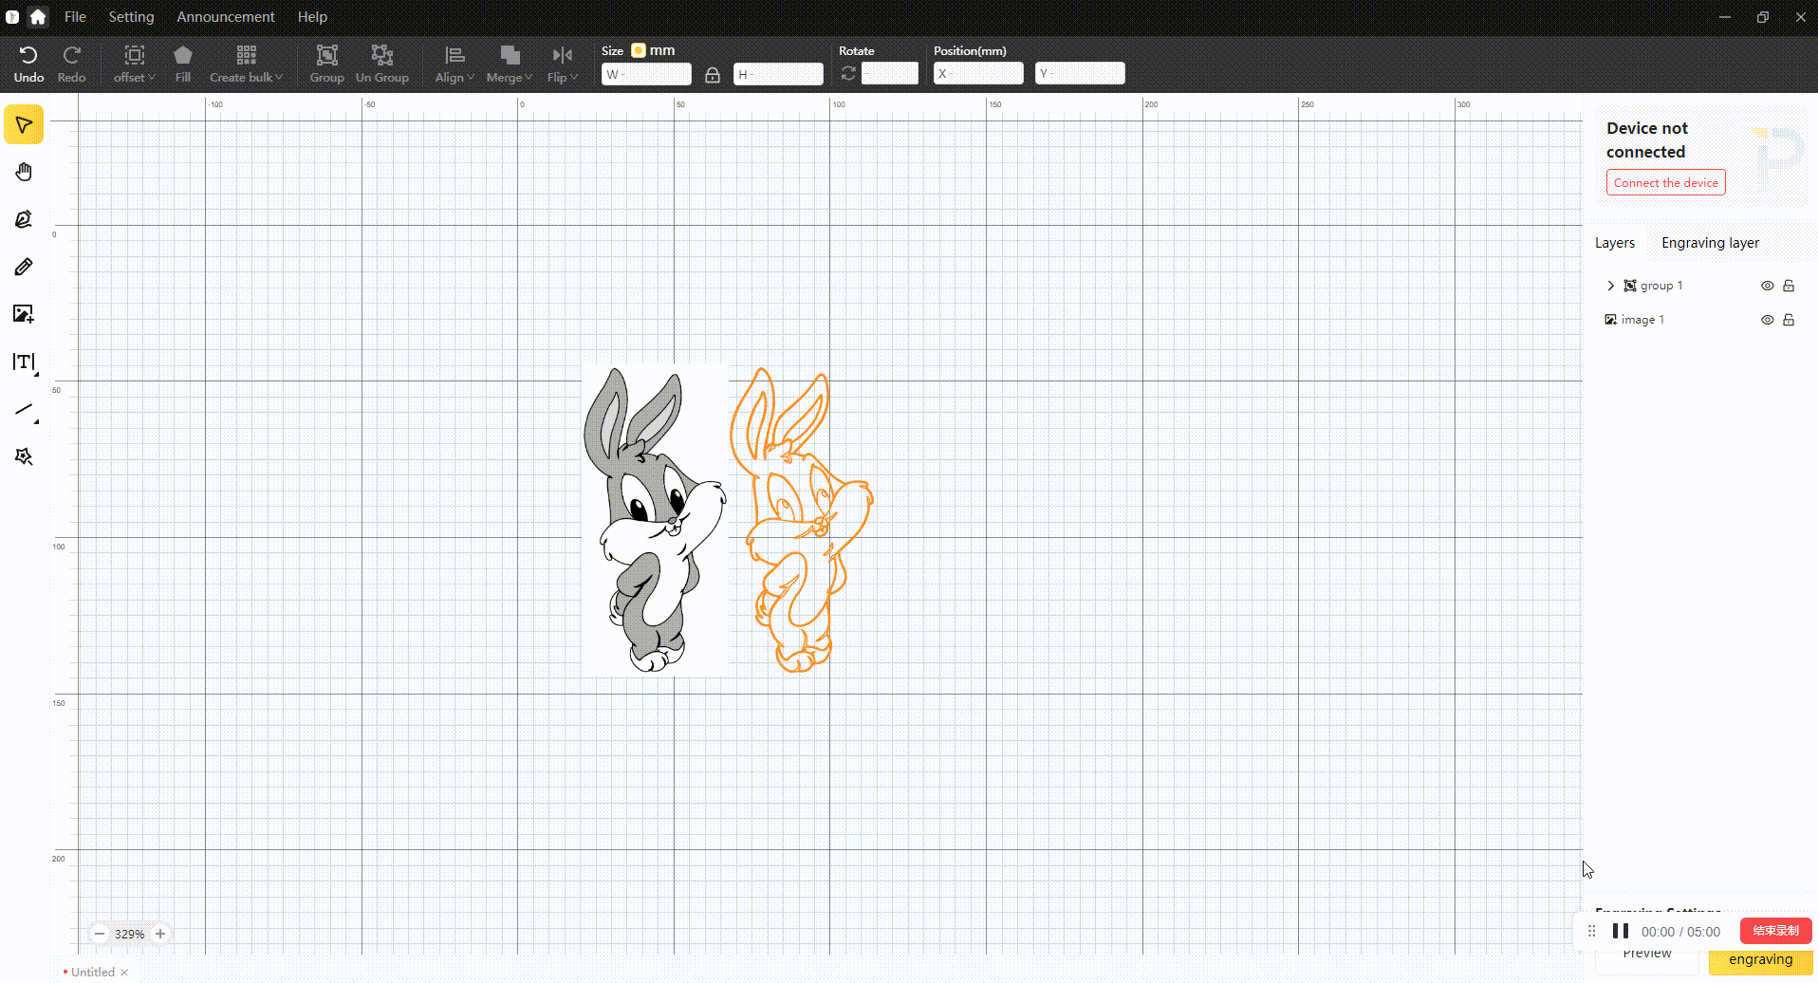Click the Y position input field
Image resolution: width=1818 pixels, height=983 pixels.
point(1080,74)
